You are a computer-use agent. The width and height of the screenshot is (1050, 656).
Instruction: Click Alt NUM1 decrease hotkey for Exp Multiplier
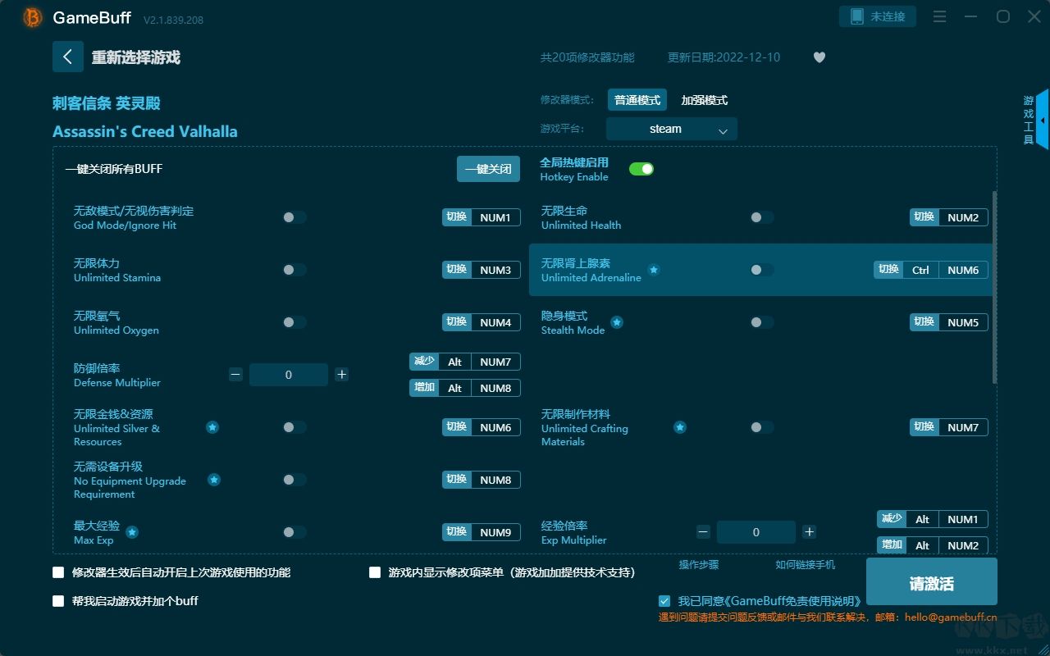pos(933,519)
